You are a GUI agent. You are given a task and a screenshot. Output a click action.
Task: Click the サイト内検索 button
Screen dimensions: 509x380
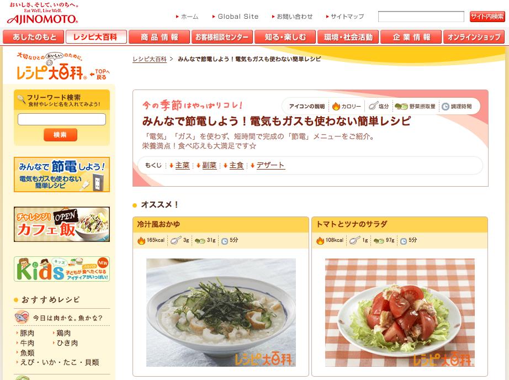(x=487, y=17)
